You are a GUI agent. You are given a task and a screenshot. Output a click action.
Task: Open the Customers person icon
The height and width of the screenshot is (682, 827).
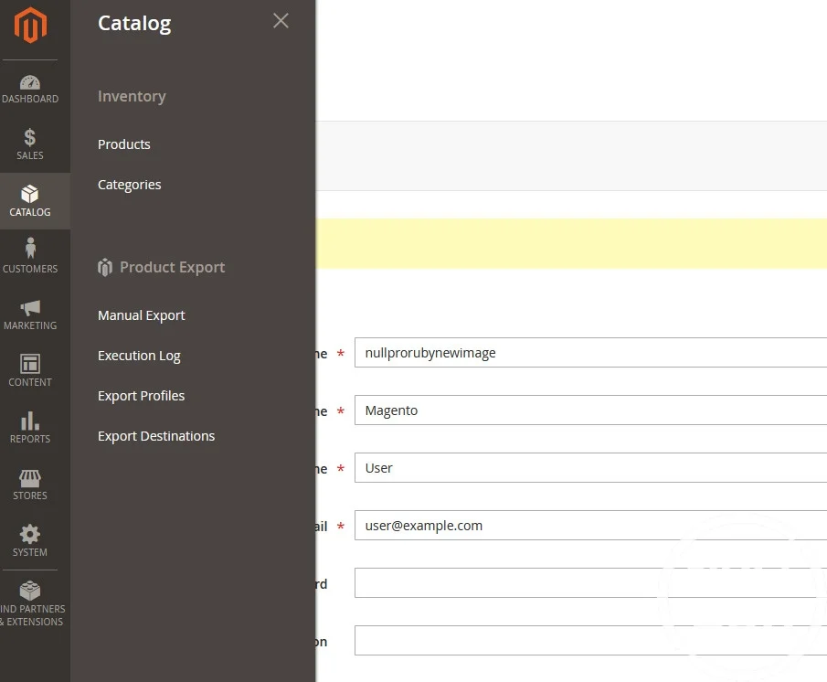tap(30, 249)
